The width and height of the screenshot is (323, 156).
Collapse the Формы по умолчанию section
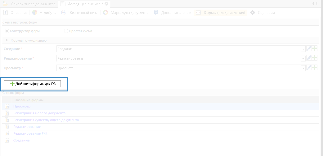click(x=7, y=40)
